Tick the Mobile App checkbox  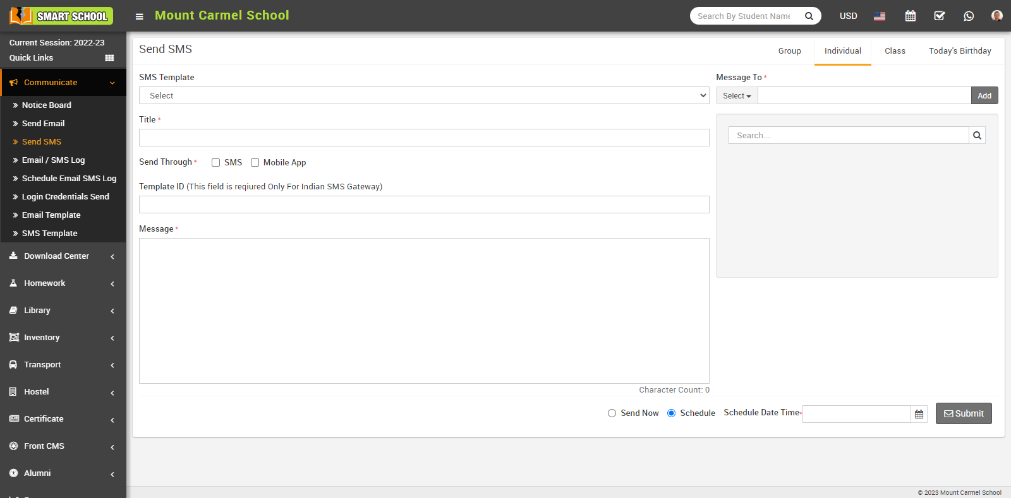(255, 162)
